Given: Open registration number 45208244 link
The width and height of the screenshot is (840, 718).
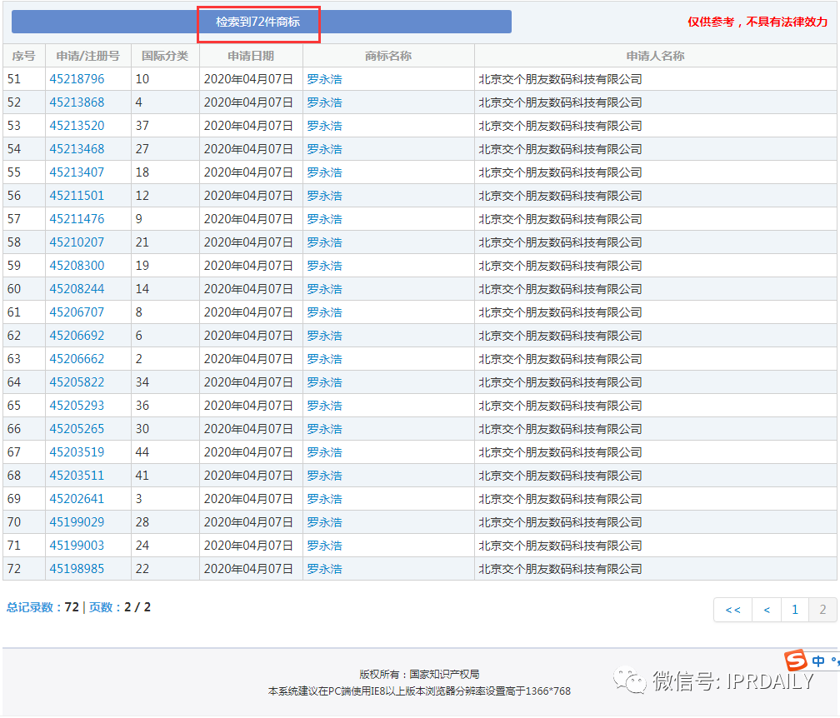Looking at the screenshot, I should click(77, 289).
